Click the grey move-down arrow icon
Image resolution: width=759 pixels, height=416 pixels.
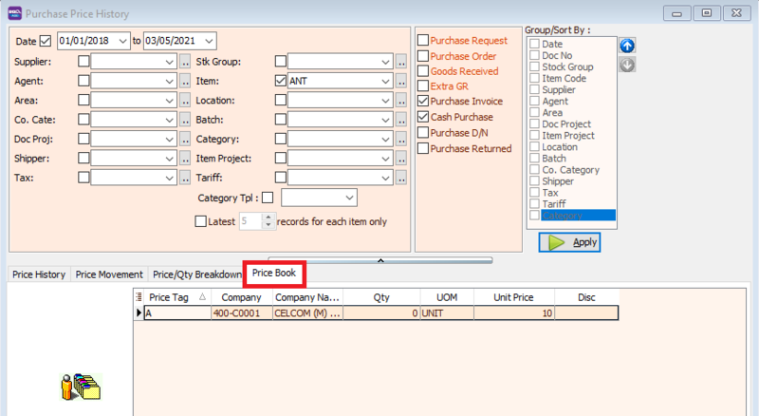[627, 66]
